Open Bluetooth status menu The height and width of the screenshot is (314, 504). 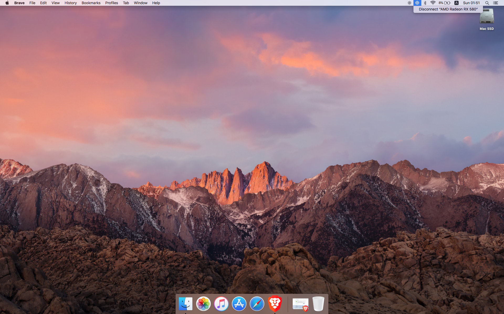[425, 3]
